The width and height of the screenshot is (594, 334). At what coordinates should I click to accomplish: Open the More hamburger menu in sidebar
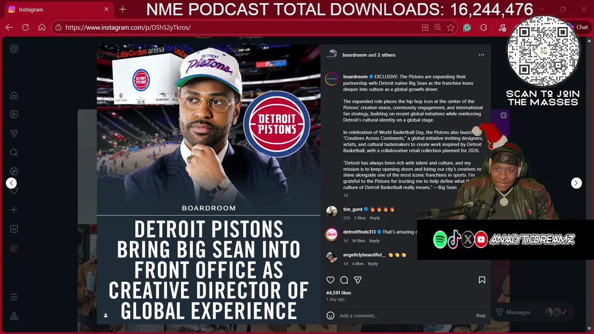tap(14, 297)
